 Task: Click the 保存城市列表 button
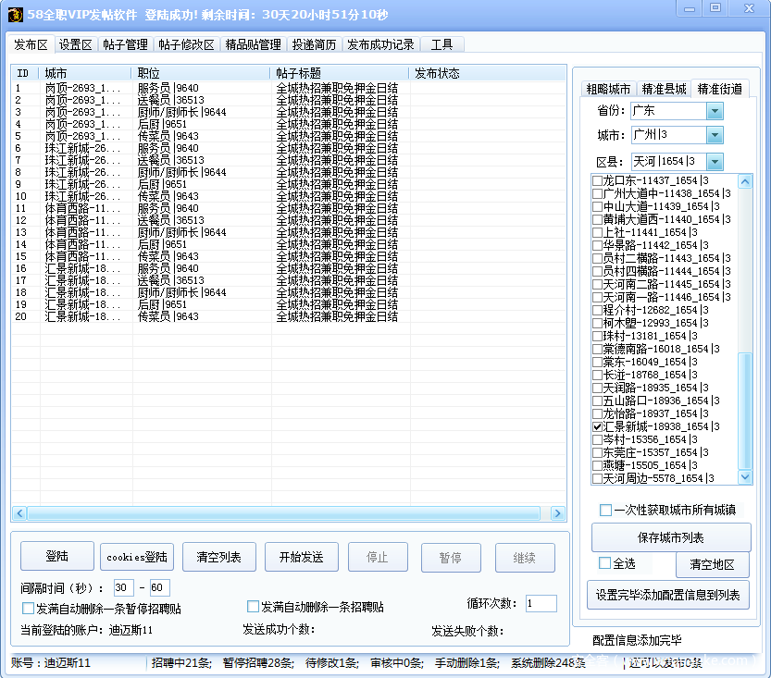(x=671, y=537)
